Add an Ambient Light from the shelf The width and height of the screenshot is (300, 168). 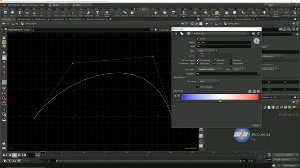(264, 14)
